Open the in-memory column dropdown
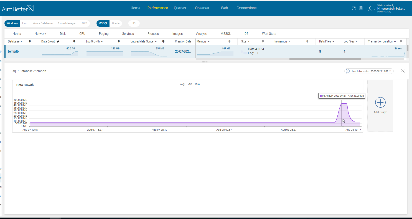 click(290, 41)
